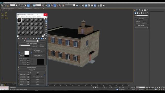The image size is (165, 93).
Task: Open Navigation menu in Material Editor
Action: coord(29,17)
